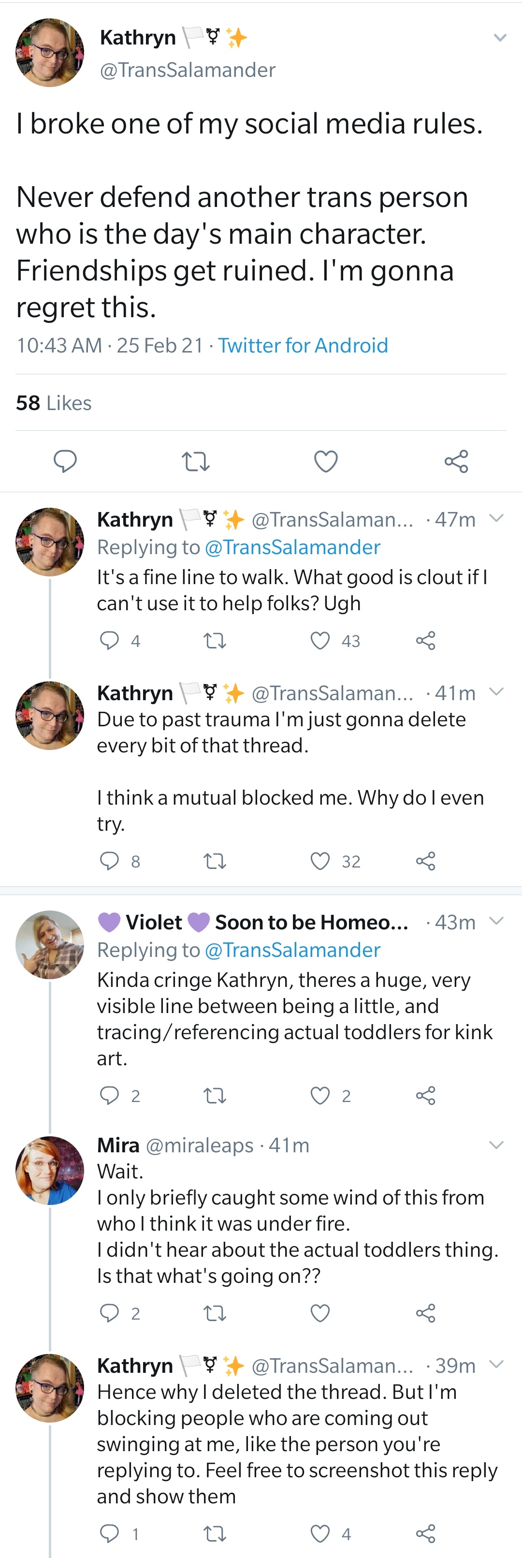Viewport: 522px width, 1558px height.
Task: Open @TransSalamander mention in Violet's reply
Action: (x=293, y=950)
